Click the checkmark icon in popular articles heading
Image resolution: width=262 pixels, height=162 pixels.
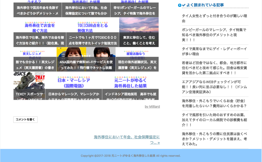tap(184, 5)
